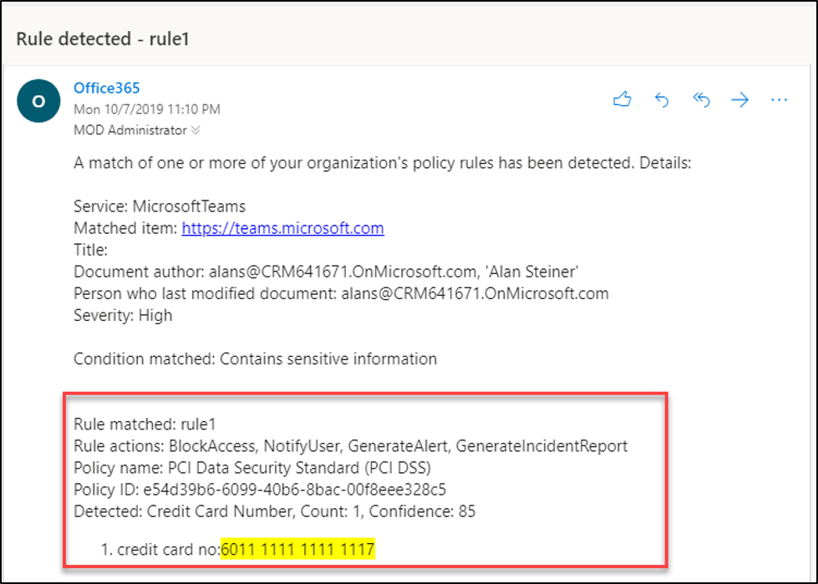Click the 'Detected: Credit Card Number' line

[274, 510]
